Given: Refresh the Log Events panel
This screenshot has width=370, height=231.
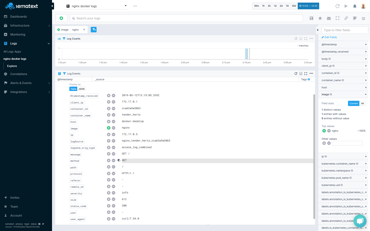Looking at the screenshot, I should (x=296, y=74).
